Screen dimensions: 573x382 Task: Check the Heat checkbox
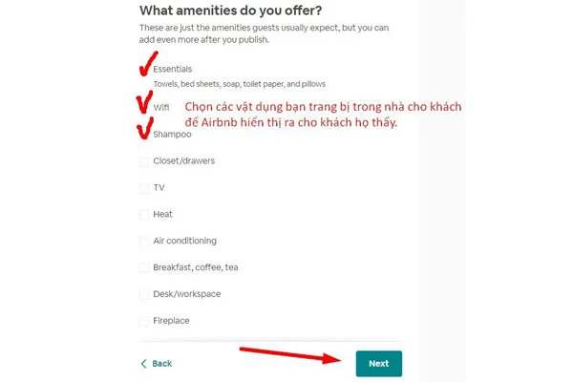point(144,214)
